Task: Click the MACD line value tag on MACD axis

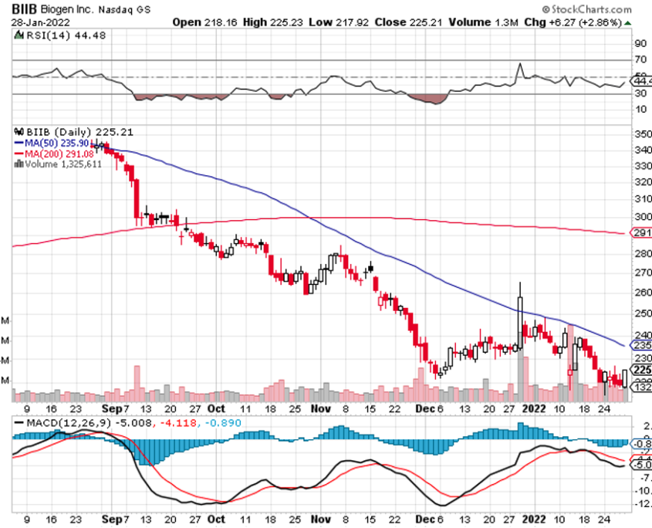Action: pos(642,465)
